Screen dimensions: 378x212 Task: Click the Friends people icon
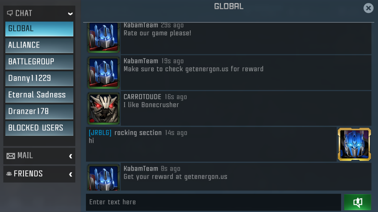9,174
